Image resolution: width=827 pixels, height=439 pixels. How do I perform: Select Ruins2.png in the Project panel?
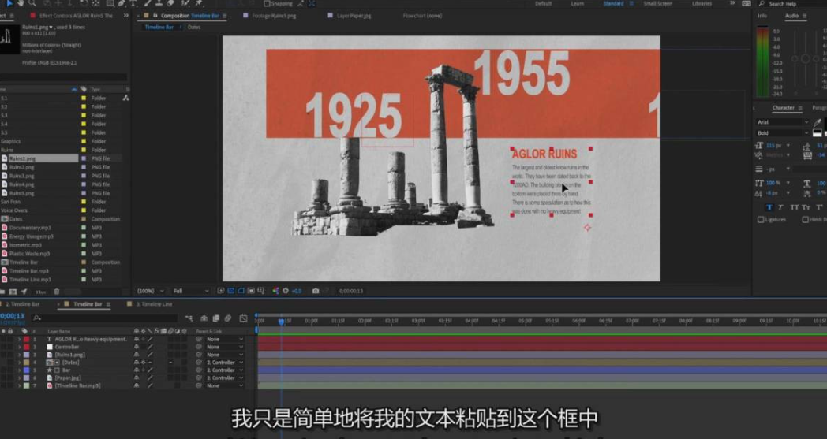(22, 167)
